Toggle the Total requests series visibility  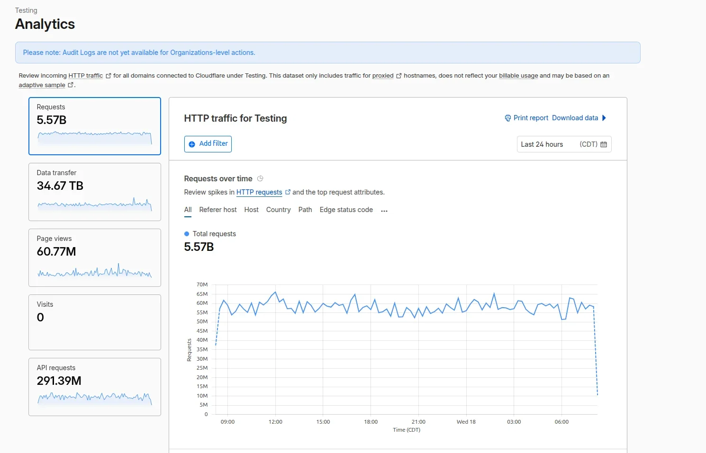click(210, 233)
